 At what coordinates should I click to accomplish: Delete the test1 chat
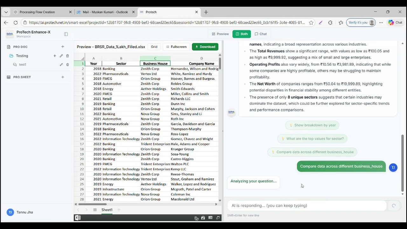tap(67, 65)
